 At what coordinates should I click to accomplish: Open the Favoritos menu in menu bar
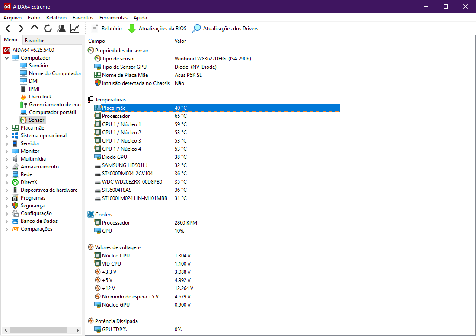point(83,18)
